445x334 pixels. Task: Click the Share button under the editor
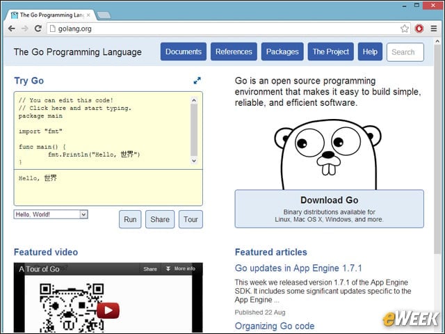[x=160, y=219]
